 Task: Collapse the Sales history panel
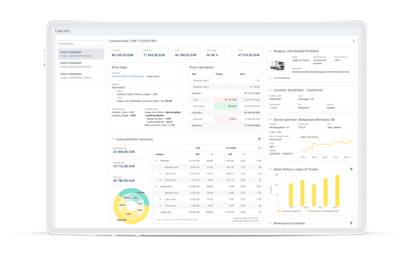pyautogui.click(x=270, y=169)
